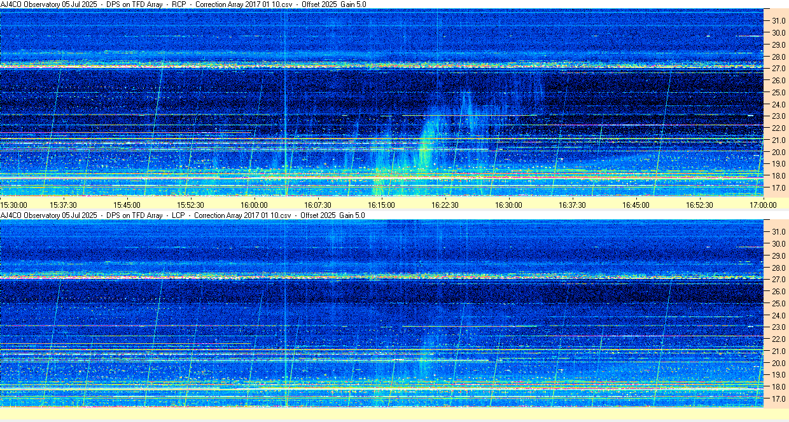Click the 20.0 frequency label in RCP panel
The width and height of the screenshot is (789, 422).
(x=779, y=152)
